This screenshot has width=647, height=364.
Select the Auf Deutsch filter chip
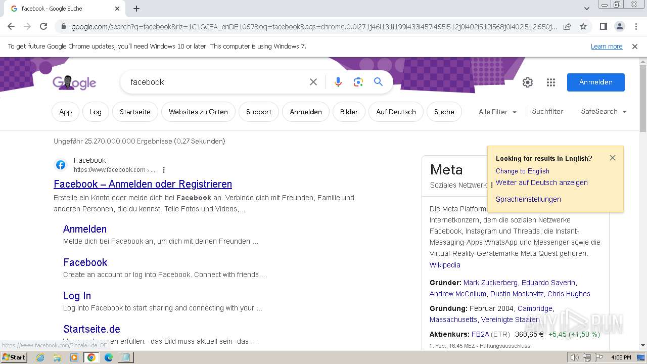[396, 112]
